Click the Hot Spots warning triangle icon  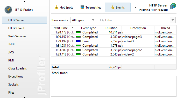point(56,8)
